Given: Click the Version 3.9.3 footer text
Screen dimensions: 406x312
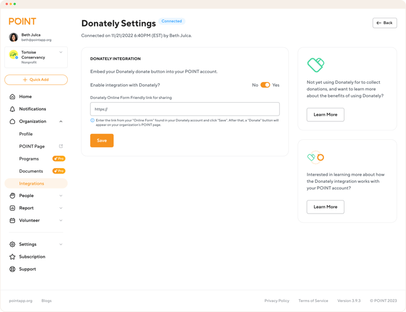Looking at the screenshot, I should point(349,301).
